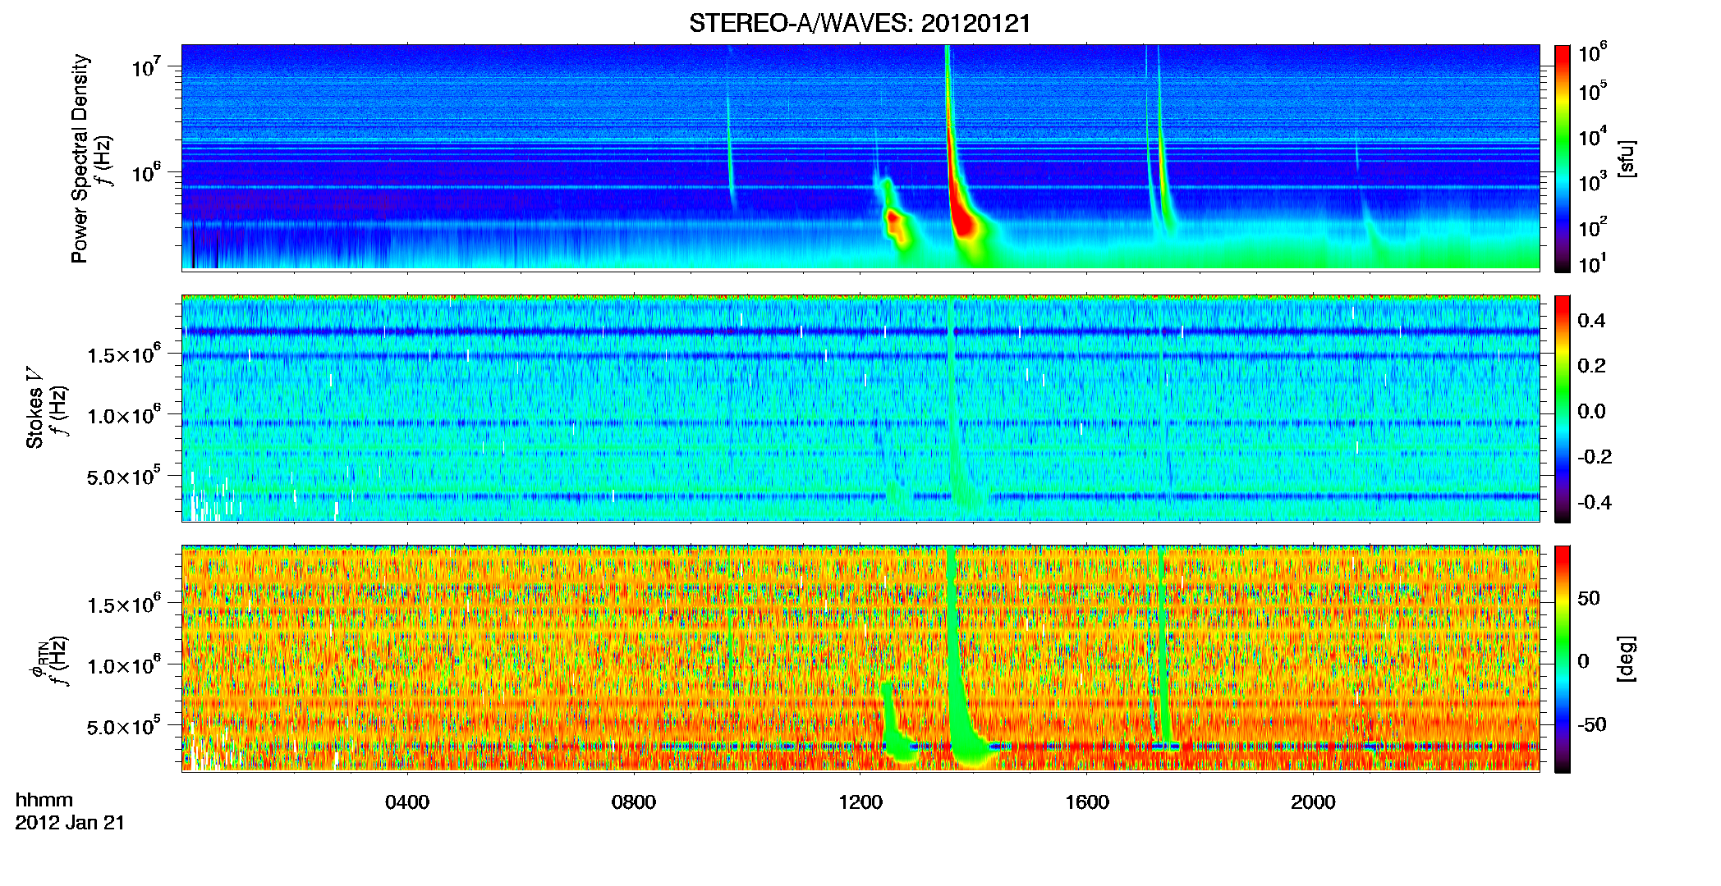
Task: Click the Stokes V axis label
Action: tap(34, 408)
